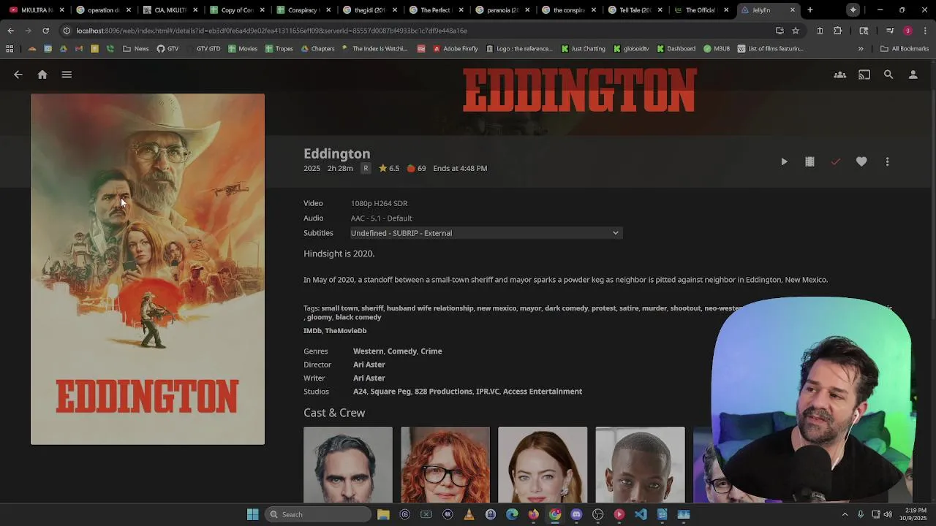Play Eddington with the play button

click(x=784, y=161)
